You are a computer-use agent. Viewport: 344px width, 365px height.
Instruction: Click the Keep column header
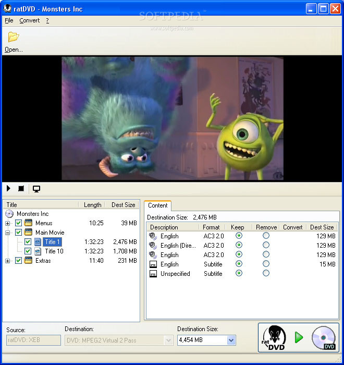[238, 227]
